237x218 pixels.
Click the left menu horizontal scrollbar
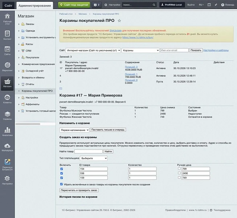click(x=28, y=124)
